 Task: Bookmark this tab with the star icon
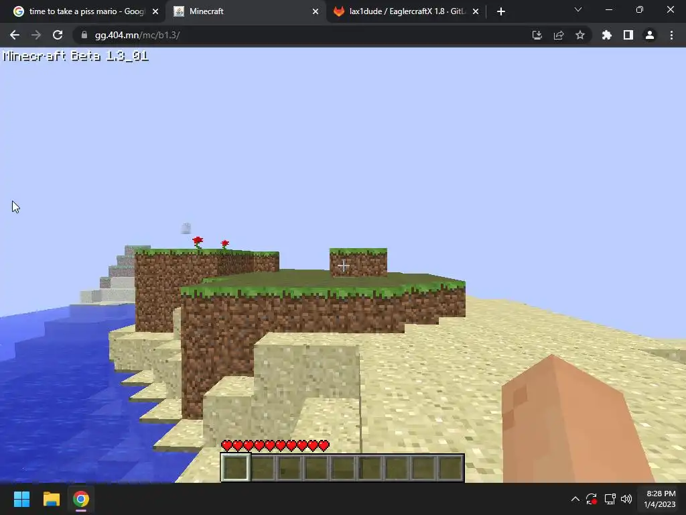click(580, 35)
